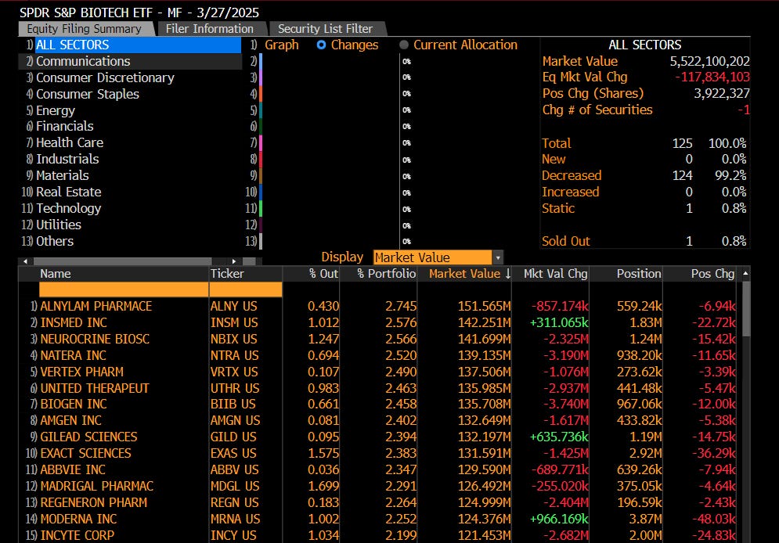This screenshot has width=779, height=543.
Task: Select the Consumer Discretionary sector
Action: coord(130,77)
